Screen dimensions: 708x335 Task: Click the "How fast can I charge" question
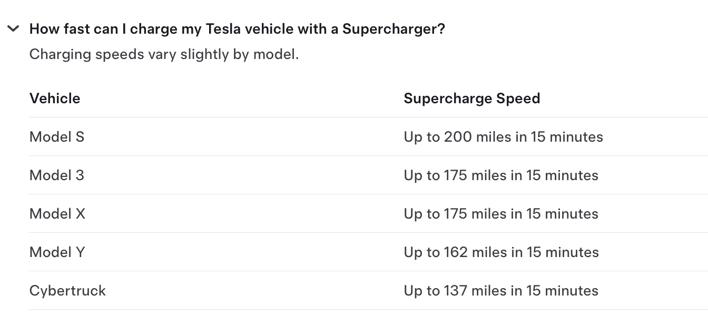pos(237,29)
